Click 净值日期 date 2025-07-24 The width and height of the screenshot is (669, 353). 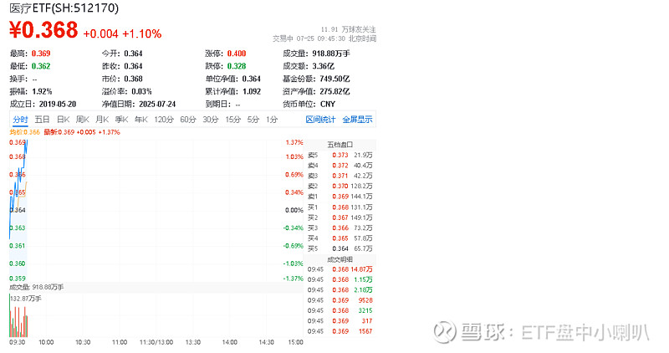pos(157,105)
